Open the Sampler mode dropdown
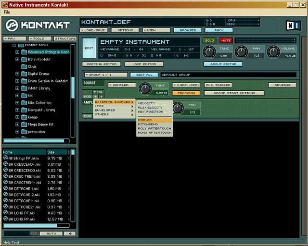 coord(121,85)
